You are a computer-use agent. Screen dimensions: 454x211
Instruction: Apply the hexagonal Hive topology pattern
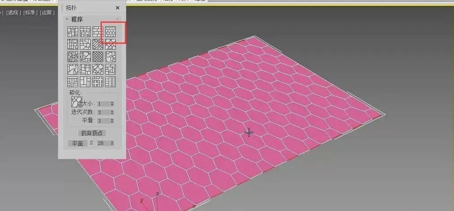[110, 31]
